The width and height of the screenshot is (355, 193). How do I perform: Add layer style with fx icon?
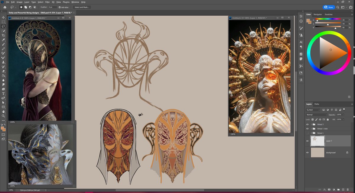point(324,189)
